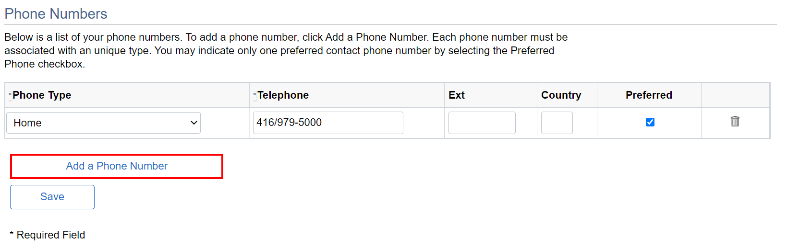The height and width of the screenshot is (250, 787).
Task: Click the Telephone field containing 416/979-5000
Action: (328, 123)
